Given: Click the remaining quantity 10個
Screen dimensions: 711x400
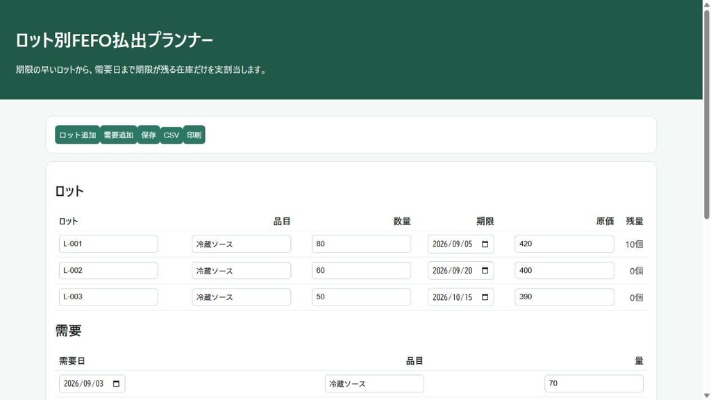Looking at the screenshot, I should [634, 244].
